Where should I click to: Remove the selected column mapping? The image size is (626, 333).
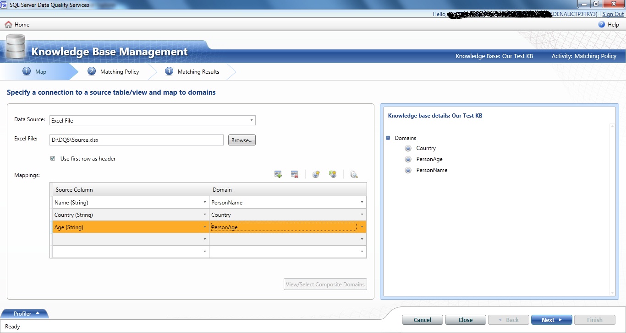click(x=294, y=174)
